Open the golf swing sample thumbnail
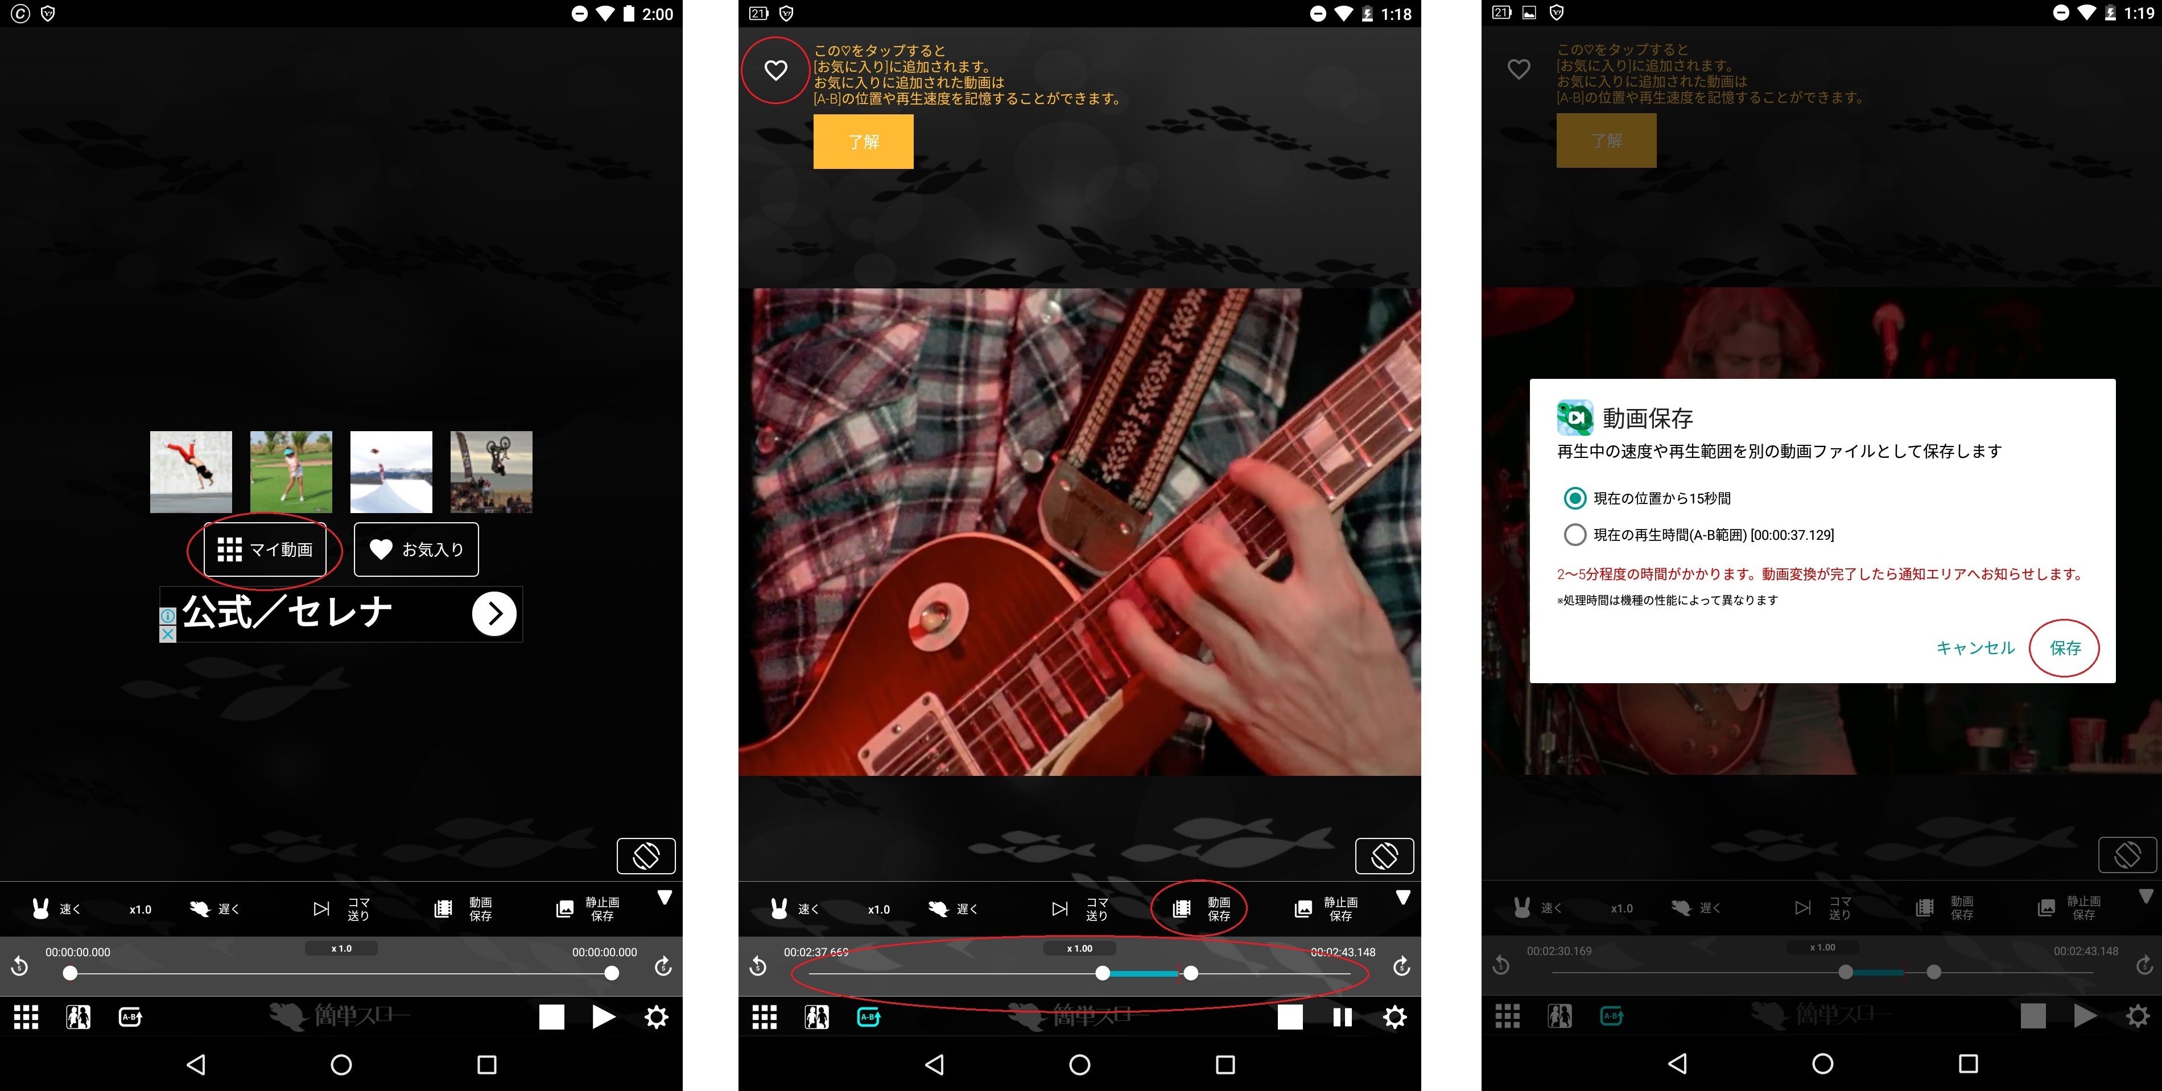Viewport: 2162px width, 1091px height. point(291,472)
